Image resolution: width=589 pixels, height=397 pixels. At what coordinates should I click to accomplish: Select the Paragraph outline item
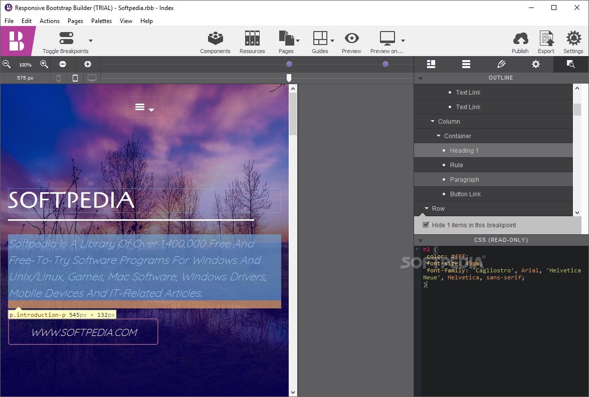[x=493, y=179]
